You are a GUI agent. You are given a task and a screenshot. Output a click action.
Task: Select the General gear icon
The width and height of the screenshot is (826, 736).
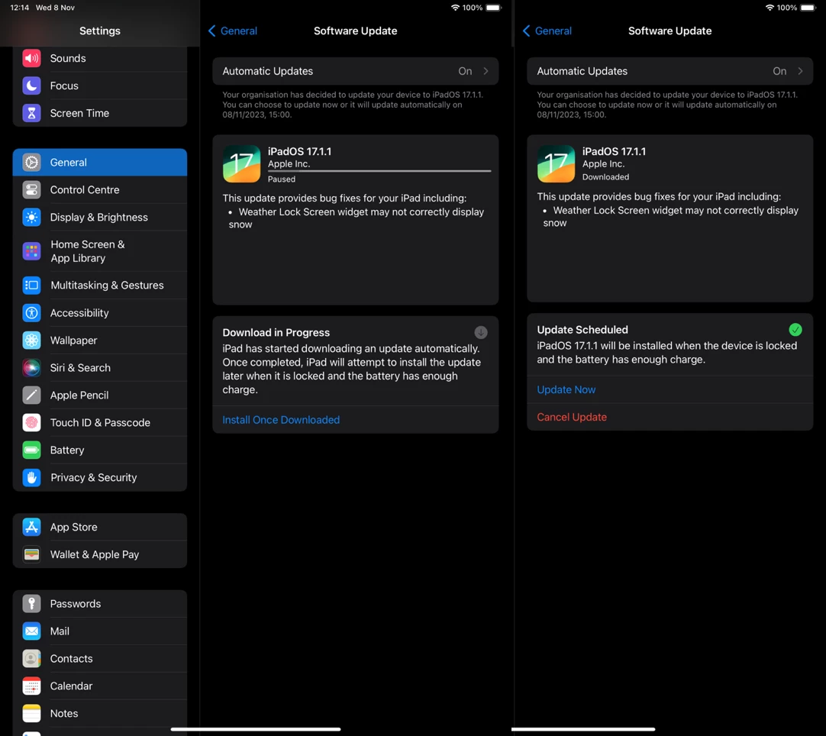[31, 163]
